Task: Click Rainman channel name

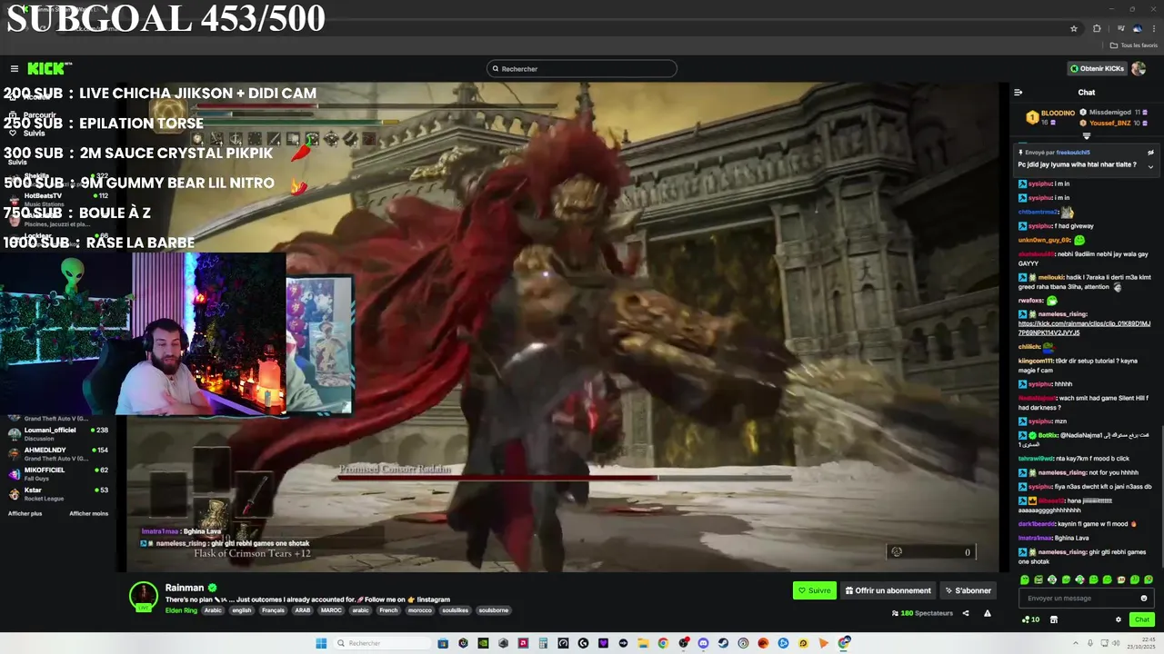Action: [185, 588]
